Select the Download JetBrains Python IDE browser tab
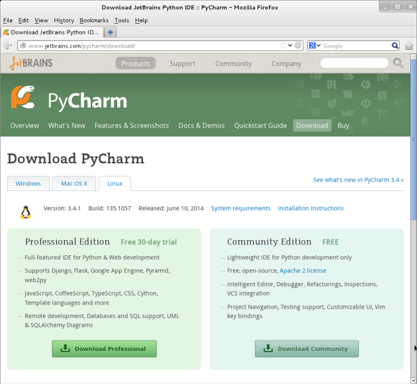Viewport: 417px width, 384px height. [52, 32]
